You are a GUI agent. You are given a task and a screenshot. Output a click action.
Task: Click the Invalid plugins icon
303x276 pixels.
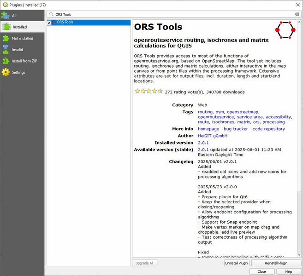[x=6, y=50]
